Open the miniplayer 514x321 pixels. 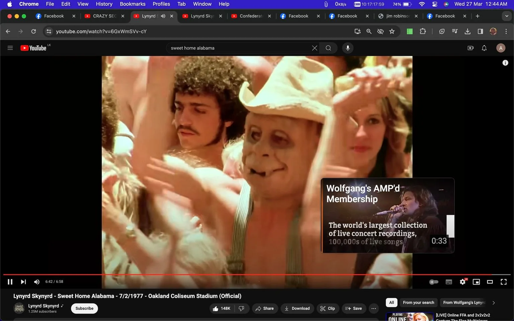476,282
